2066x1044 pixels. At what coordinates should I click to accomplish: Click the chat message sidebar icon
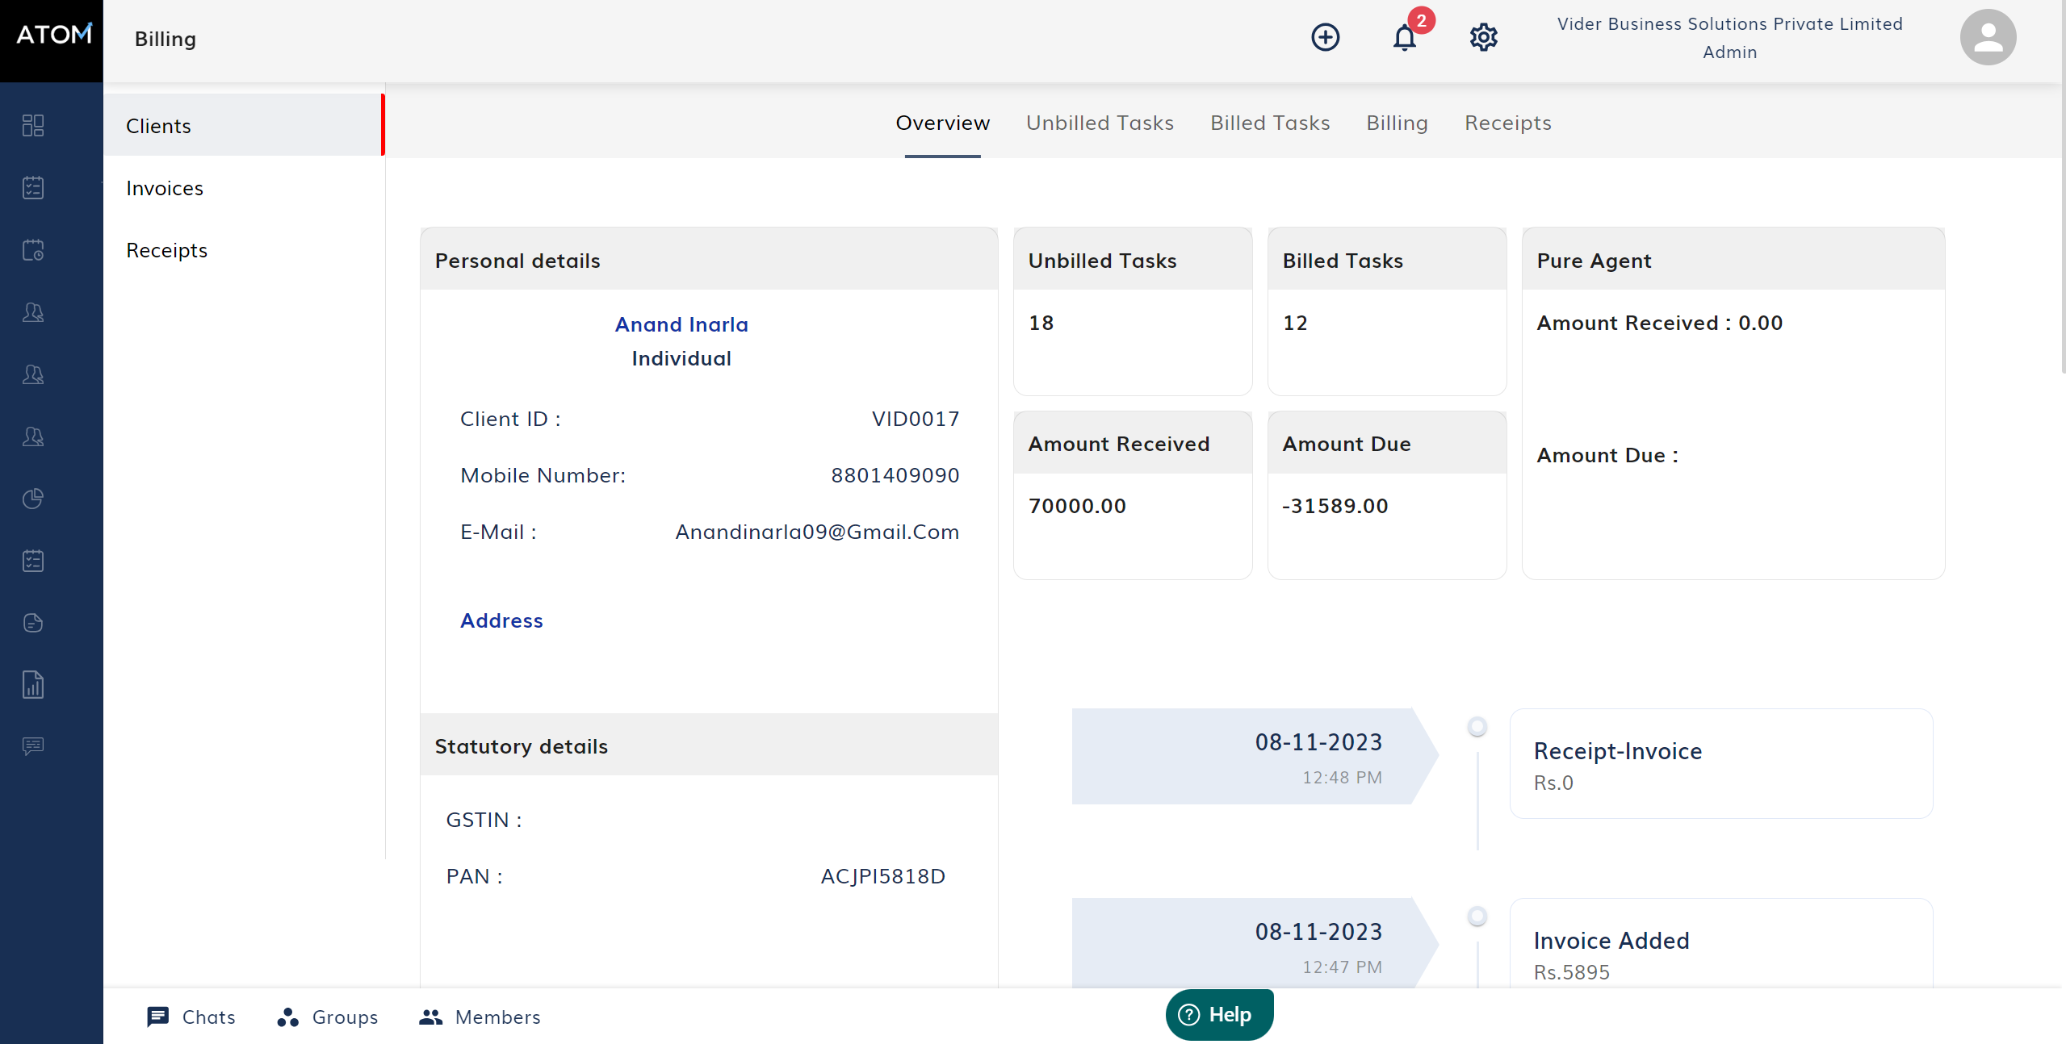tap(33, 746)
